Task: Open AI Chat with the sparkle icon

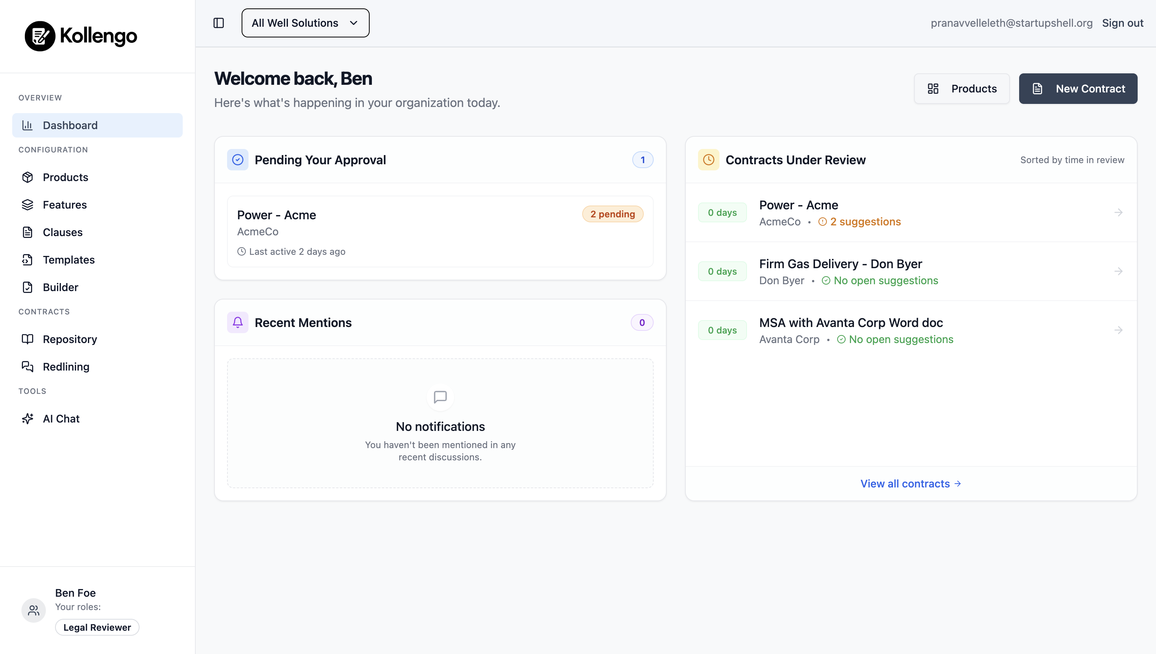Action: [28, 419]
